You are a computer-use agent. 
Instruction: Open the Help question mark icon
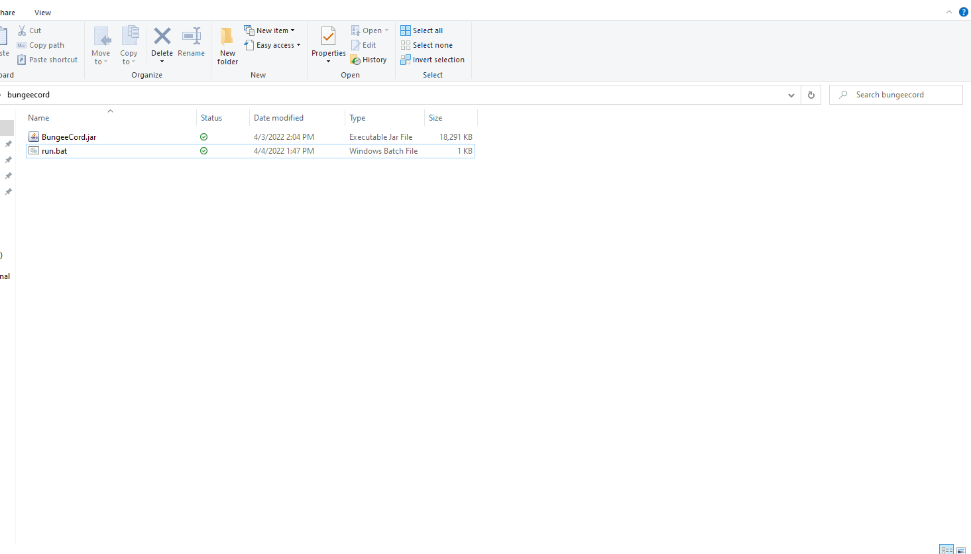964,12
